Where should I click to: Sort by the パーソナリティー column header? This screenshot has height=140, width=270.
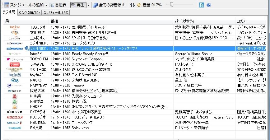[204, 21]
